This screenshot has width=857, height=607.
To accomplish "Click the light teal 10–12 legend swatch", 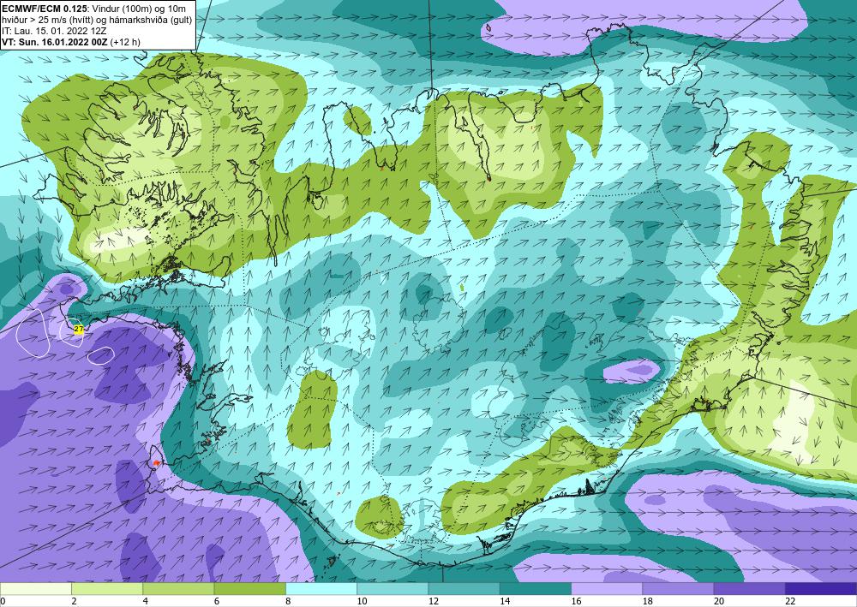I will [393, 589].
